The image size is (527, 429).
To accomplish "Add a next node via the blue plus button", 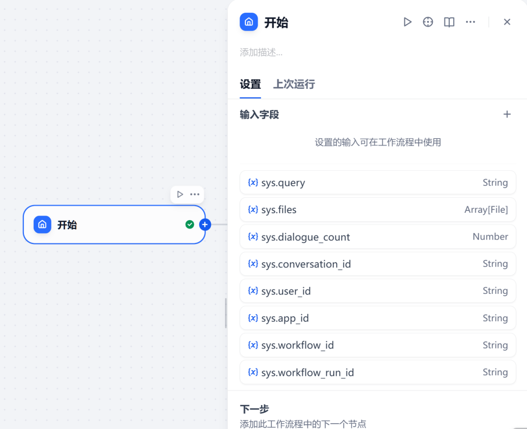I will [x=204, y=225].
